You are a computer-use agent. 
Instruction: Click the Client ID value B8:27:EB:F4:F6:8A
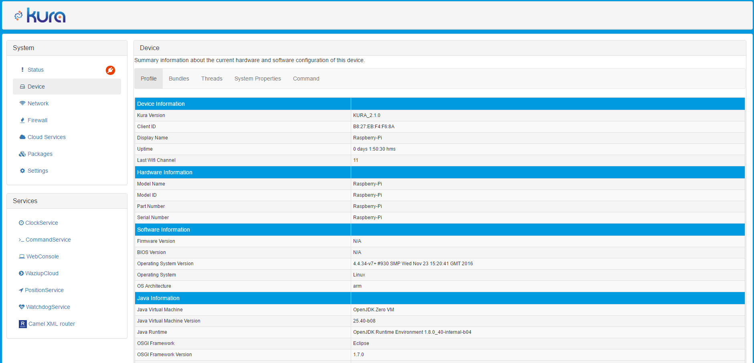374,127
